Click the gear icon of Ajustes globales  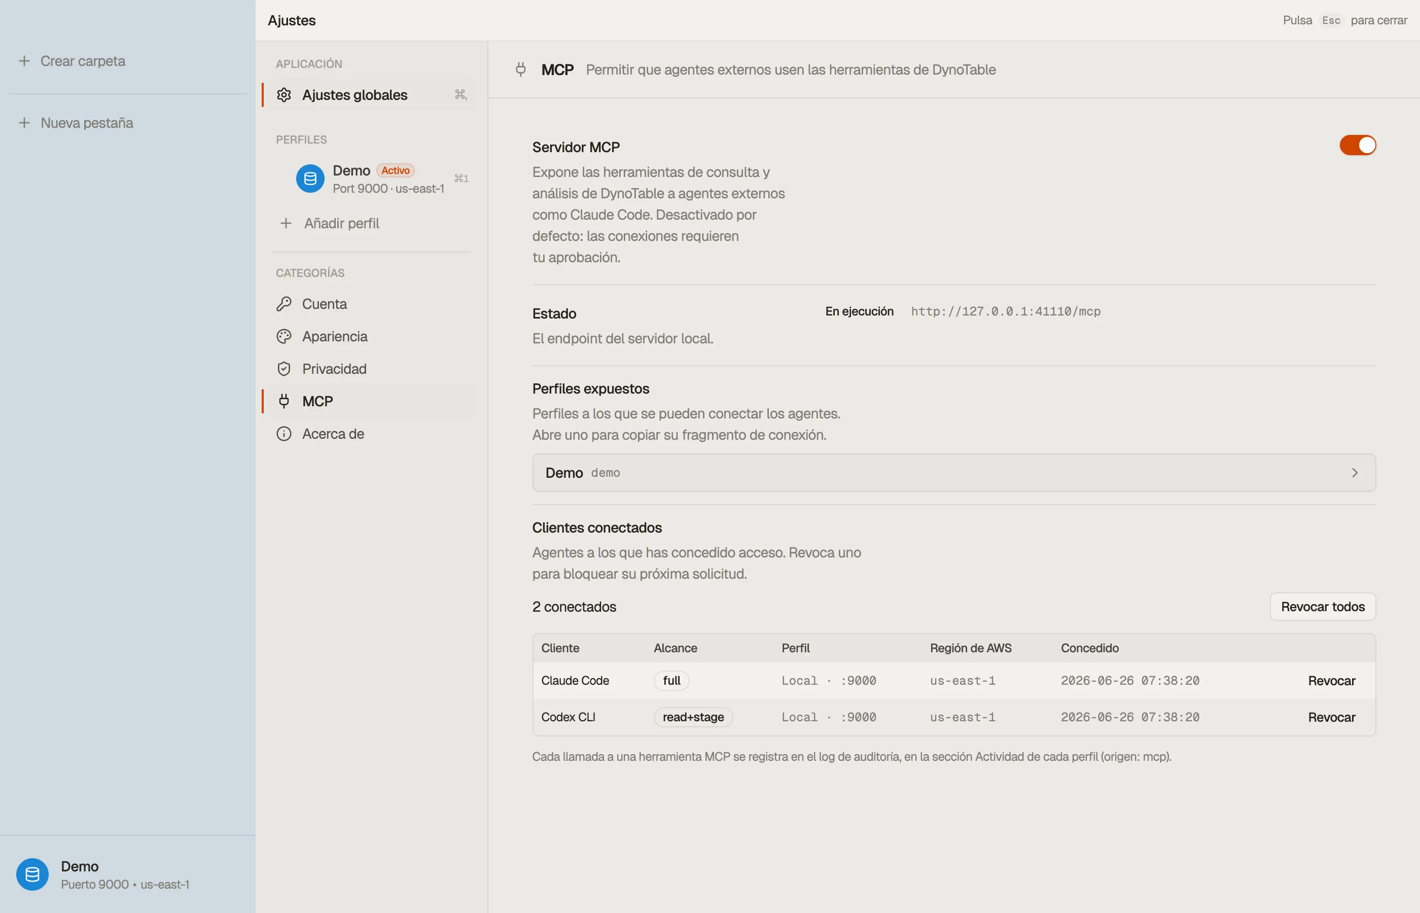click(x=284, y=95)
